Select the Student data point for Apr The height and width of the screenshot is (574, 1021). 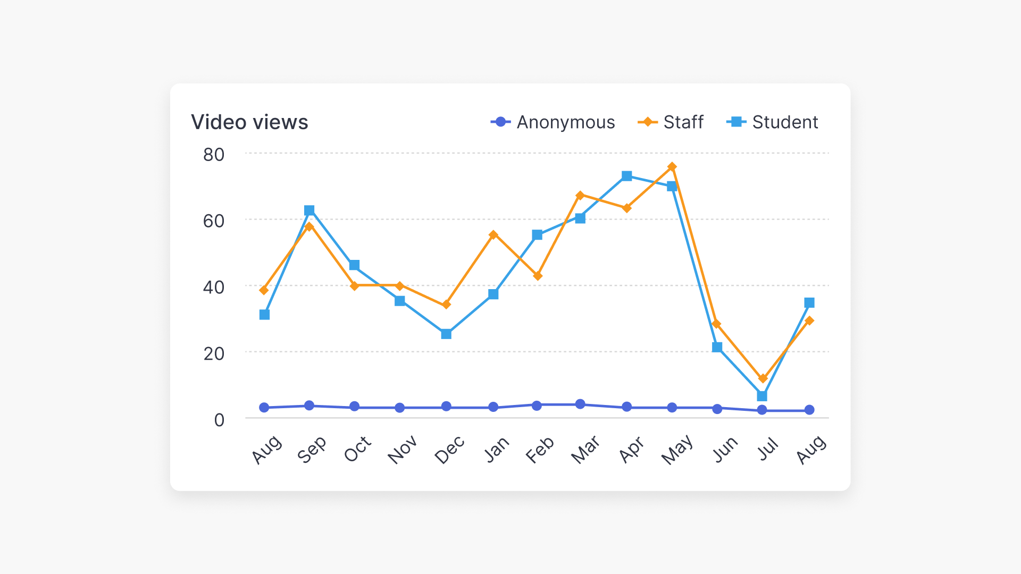pyautogui.click(x=626, y=175)
